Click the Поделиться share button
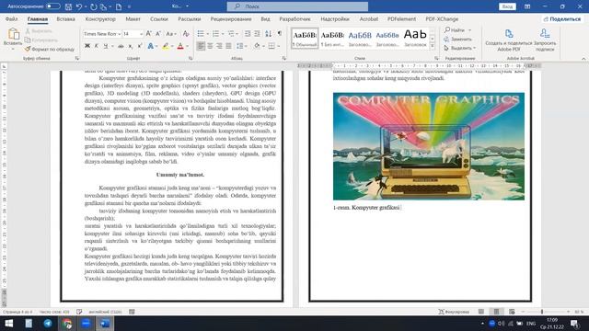Image resolution: width=589 pixels, height=331 pixels. point(562,18)
